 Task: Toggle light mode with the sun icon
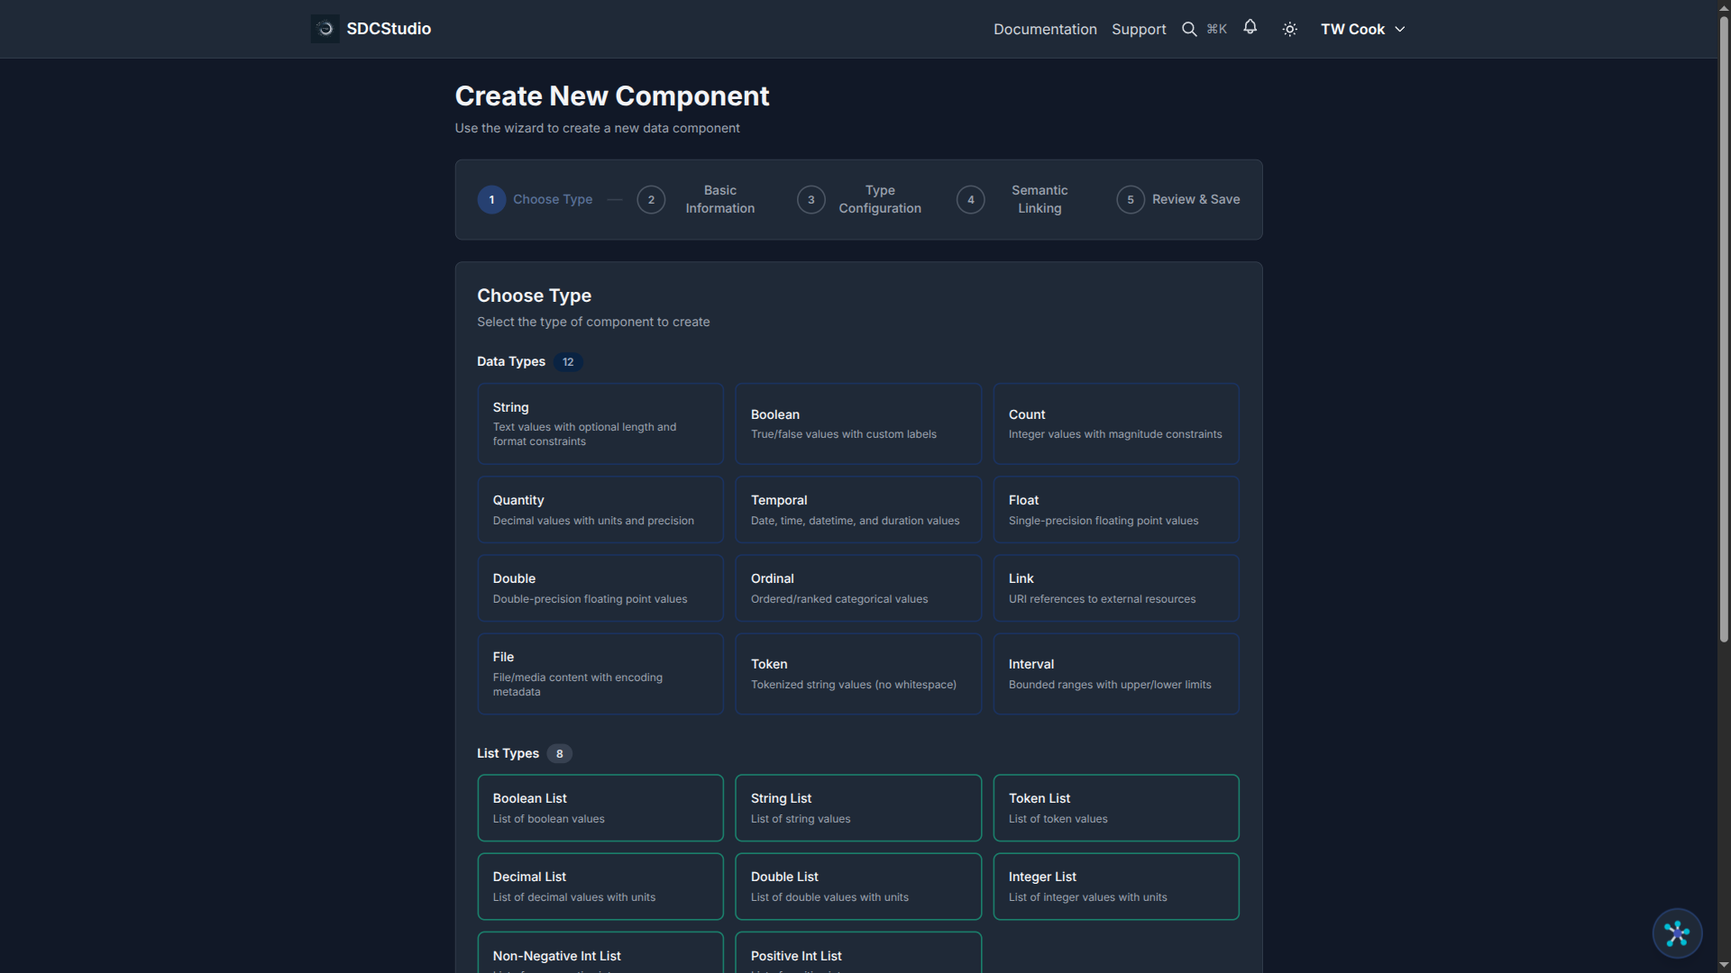1289,28
